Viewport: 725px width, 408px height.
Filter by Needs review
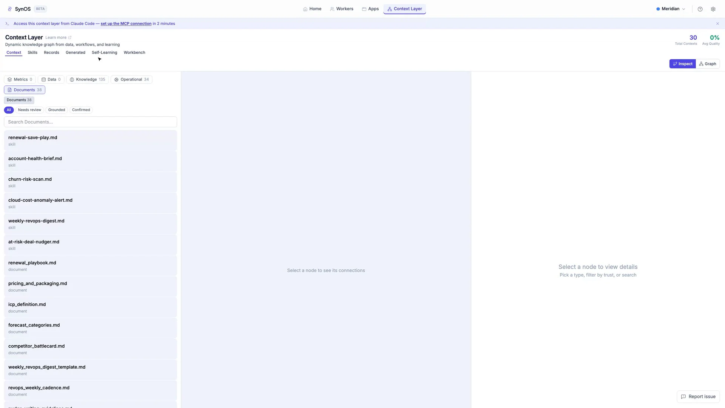[29, 110]
